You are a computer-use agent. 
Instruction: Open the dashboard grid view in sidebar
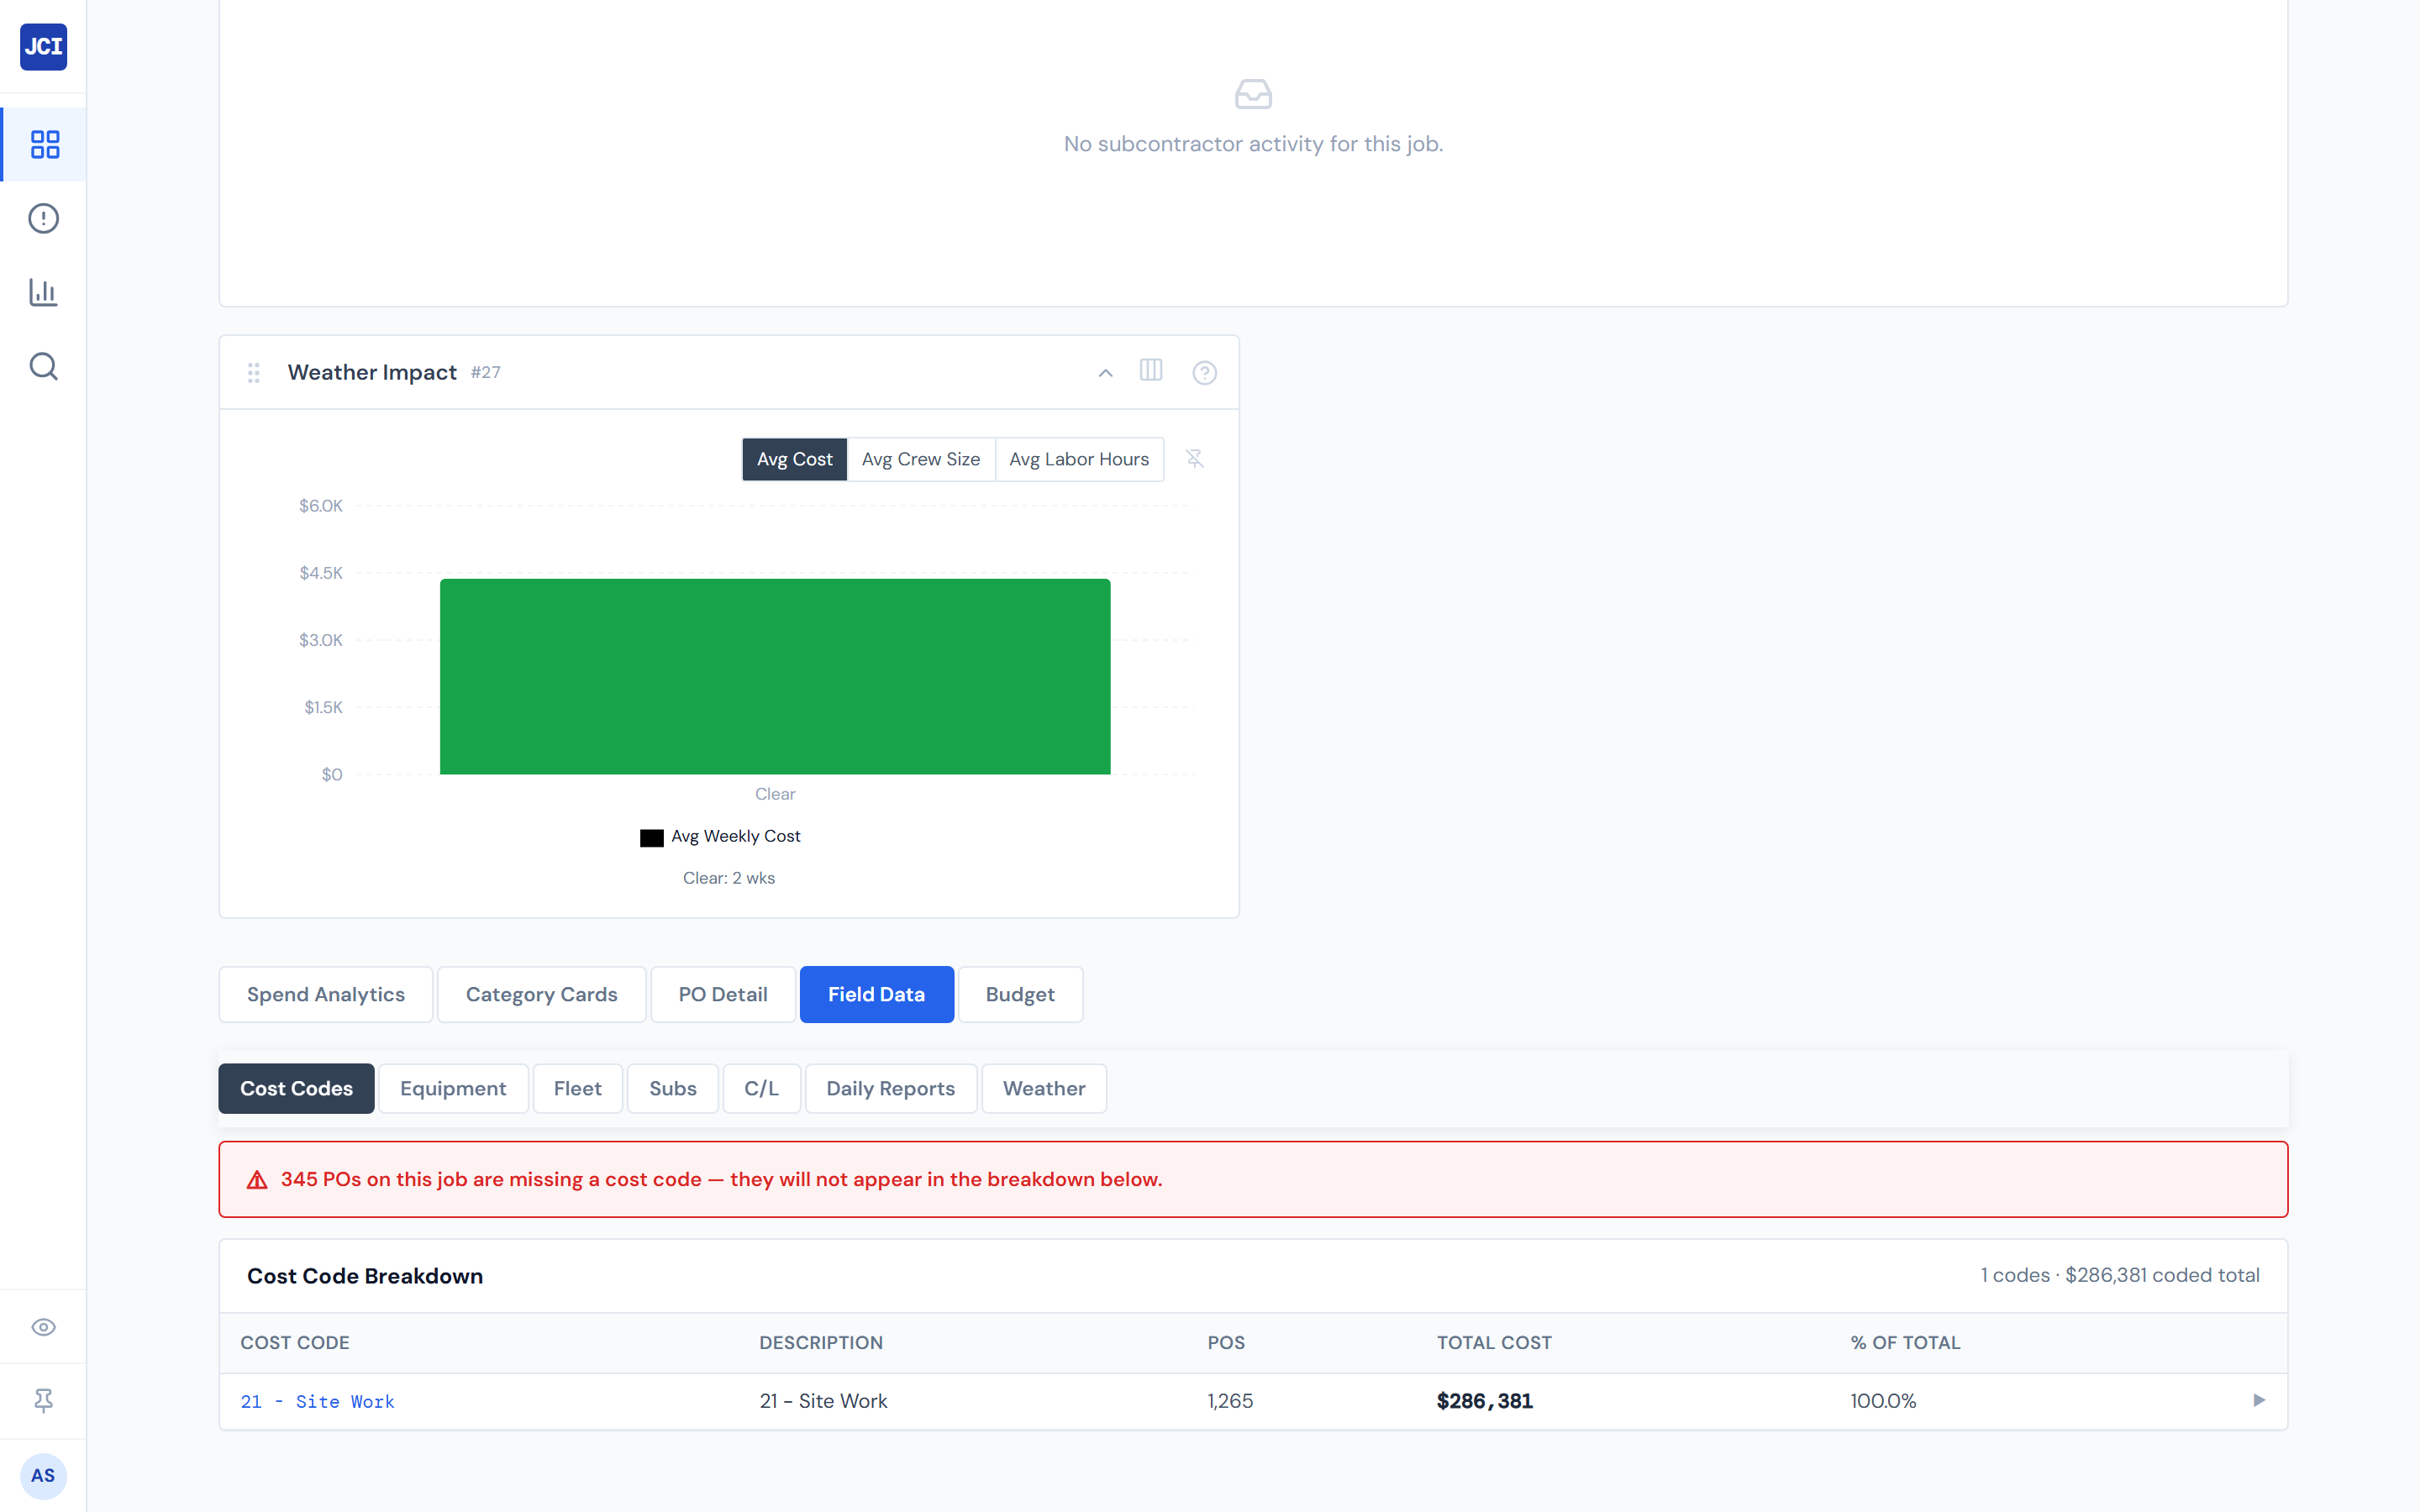coord(43,144)
